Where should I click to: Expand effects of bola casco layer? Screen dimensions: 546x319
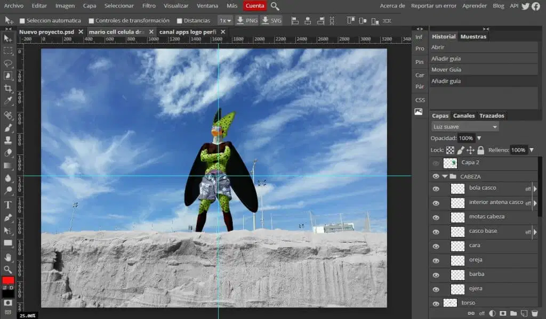click(535, 189)
